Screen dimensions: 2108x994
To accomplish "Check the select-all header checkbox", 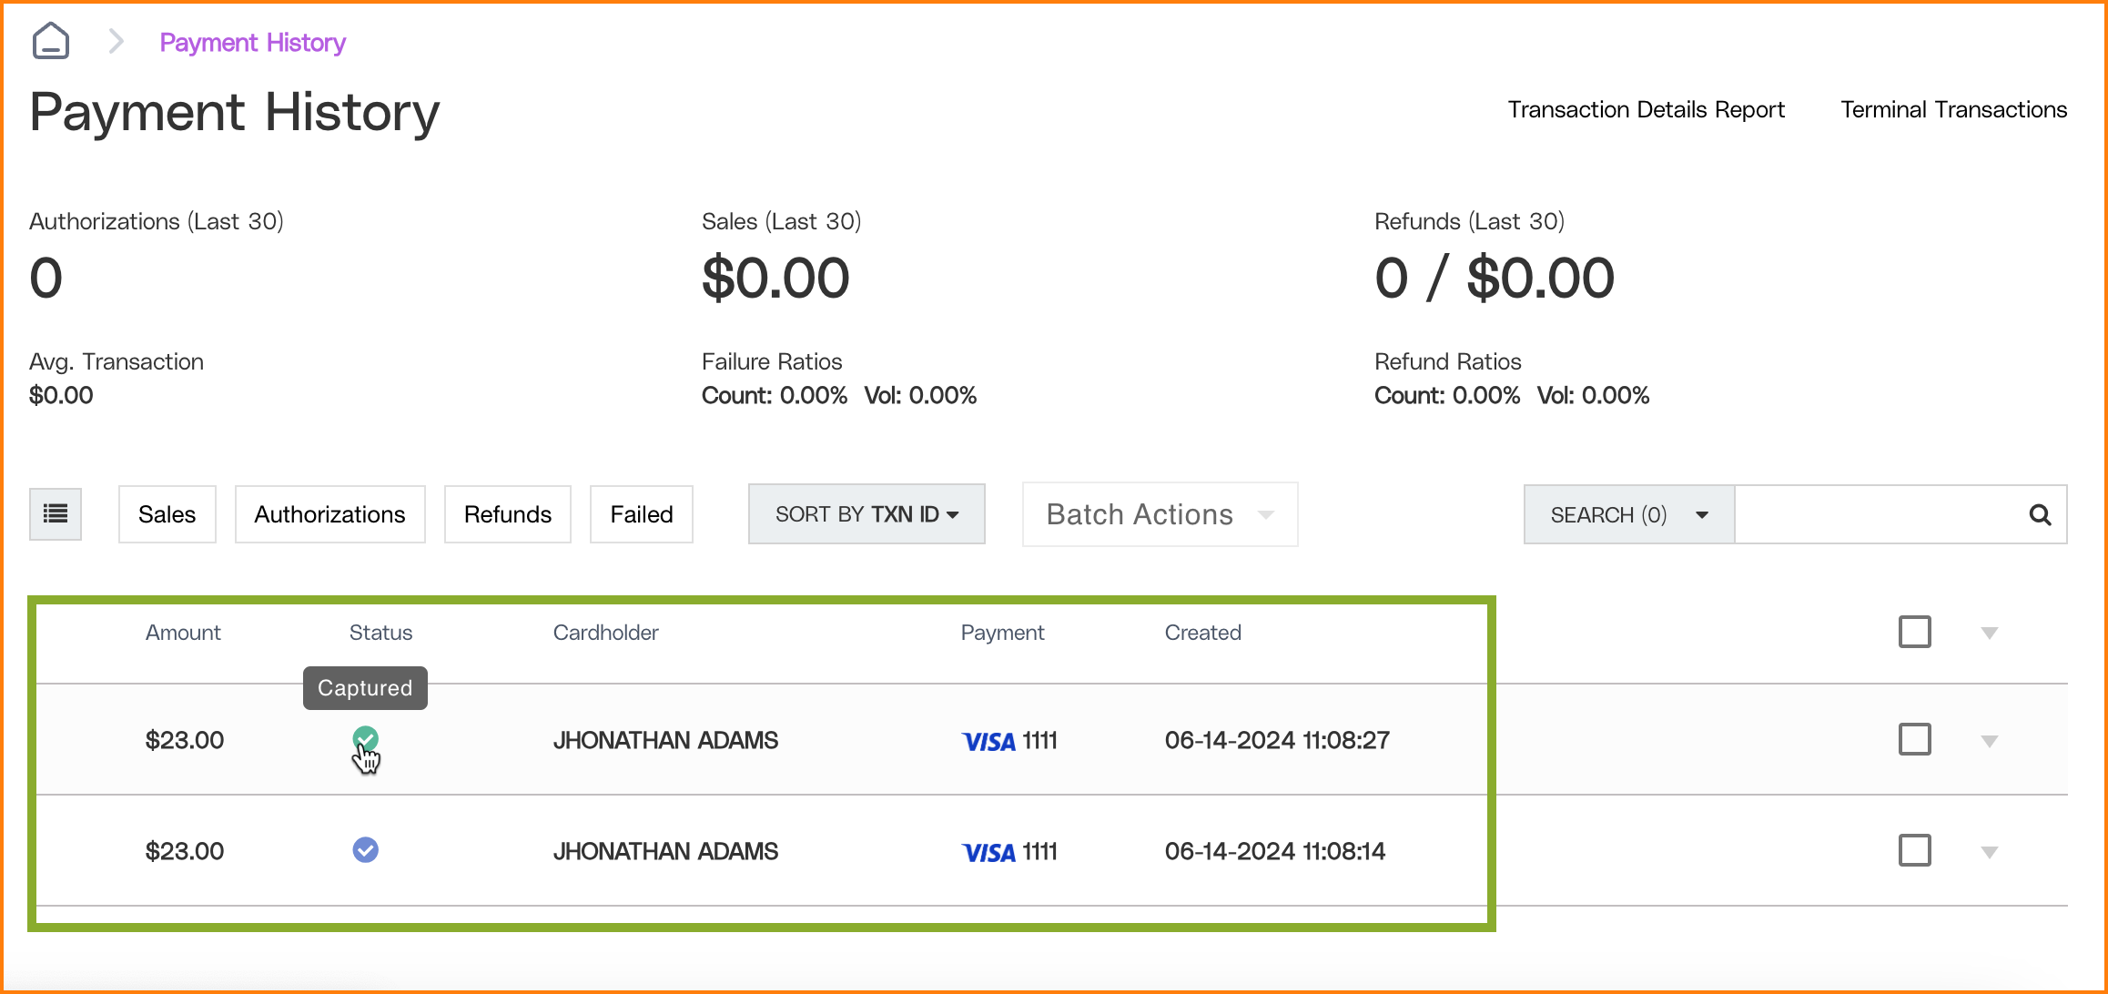I will 1914,632.
